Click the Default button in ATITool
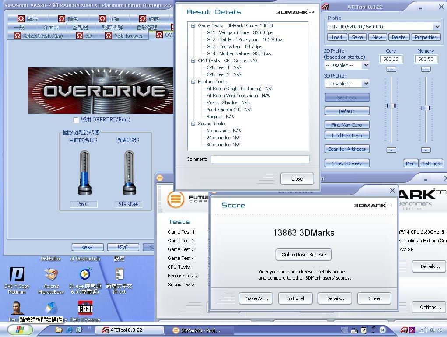Image resolution: width=447 pixels, height=337 pixels. click(x=347, y=111)
